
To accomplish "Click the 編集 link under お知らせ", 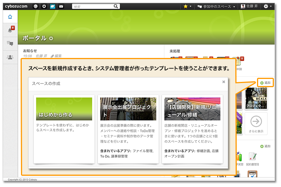I will [x=56, y=56].
